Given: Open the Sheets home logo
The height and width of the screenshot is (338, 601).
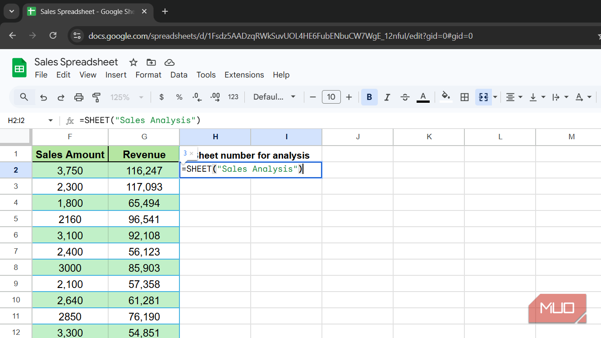Looking at the screenshot, I should [19, 68].
